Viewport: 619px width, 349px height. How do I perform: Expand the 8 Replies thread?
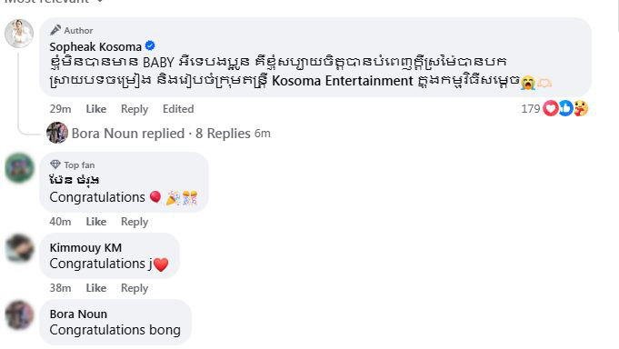223,134
